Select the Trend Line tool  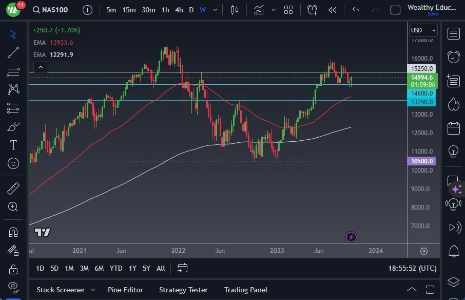(13, 52)
